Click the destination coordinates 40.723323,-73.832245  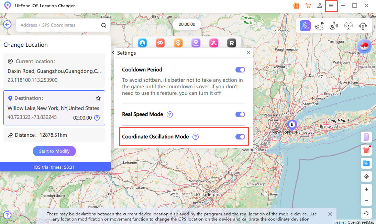click(x=32, y=117)
